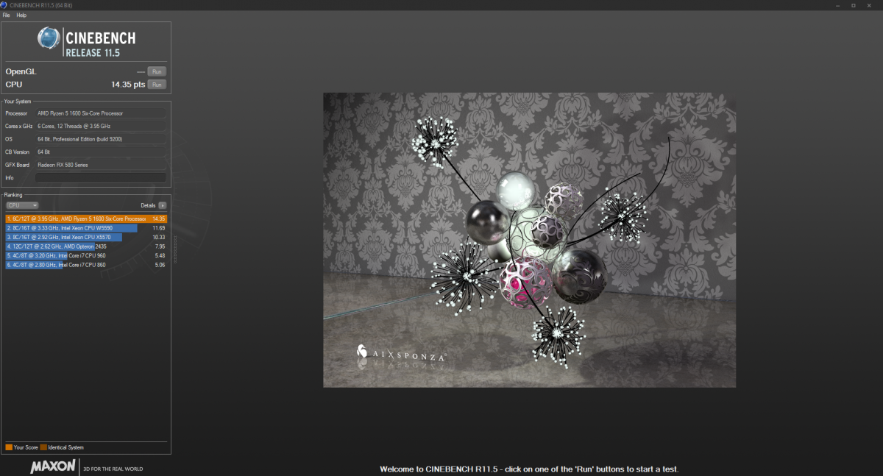The height and width of the screenshot is (476, 883).
Task: Click the Cinebench globe logo icon
Action: [x=49, y=39]
